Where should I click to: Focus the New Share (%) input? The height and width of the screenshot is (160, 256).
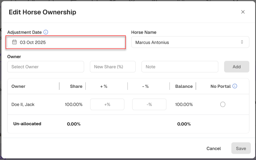(113, 67)
